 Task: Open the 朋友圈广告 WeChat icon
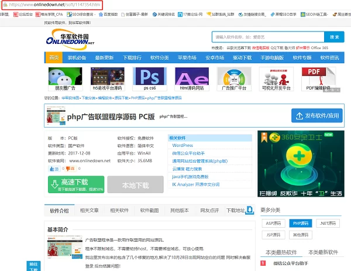point(63,76)
